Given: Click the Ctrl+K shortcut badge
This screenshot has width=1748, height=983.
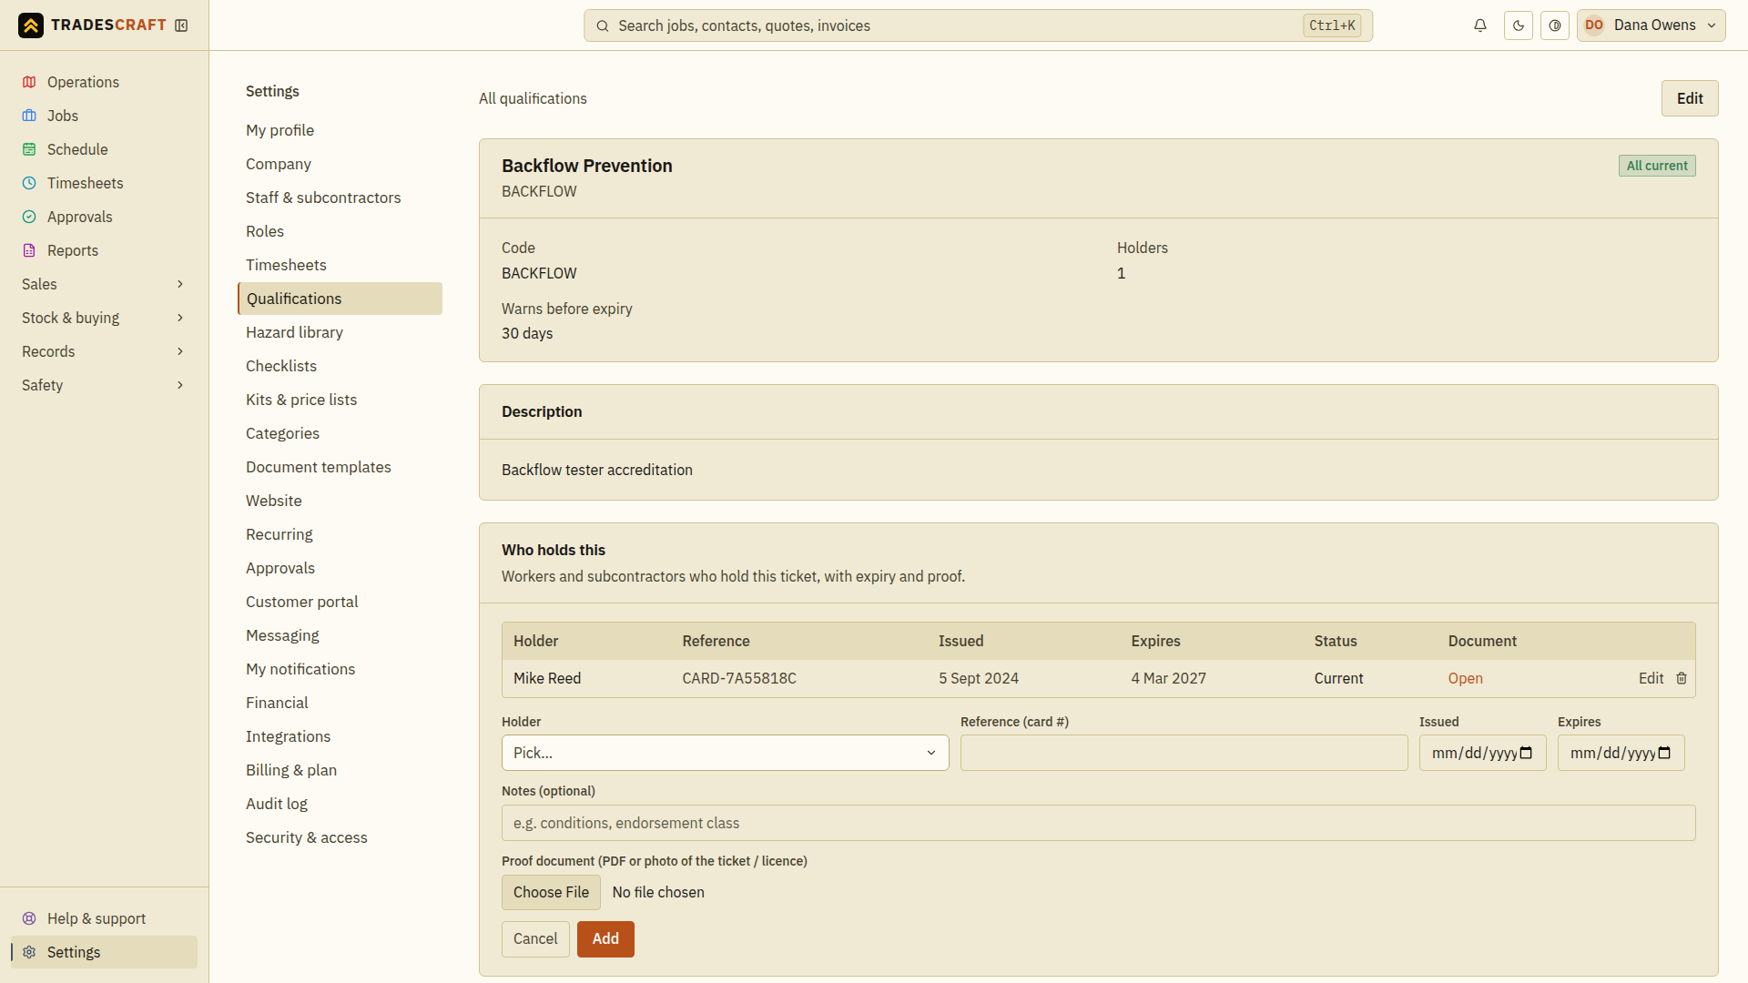Looking at the screenshot, I should 1332,25.
